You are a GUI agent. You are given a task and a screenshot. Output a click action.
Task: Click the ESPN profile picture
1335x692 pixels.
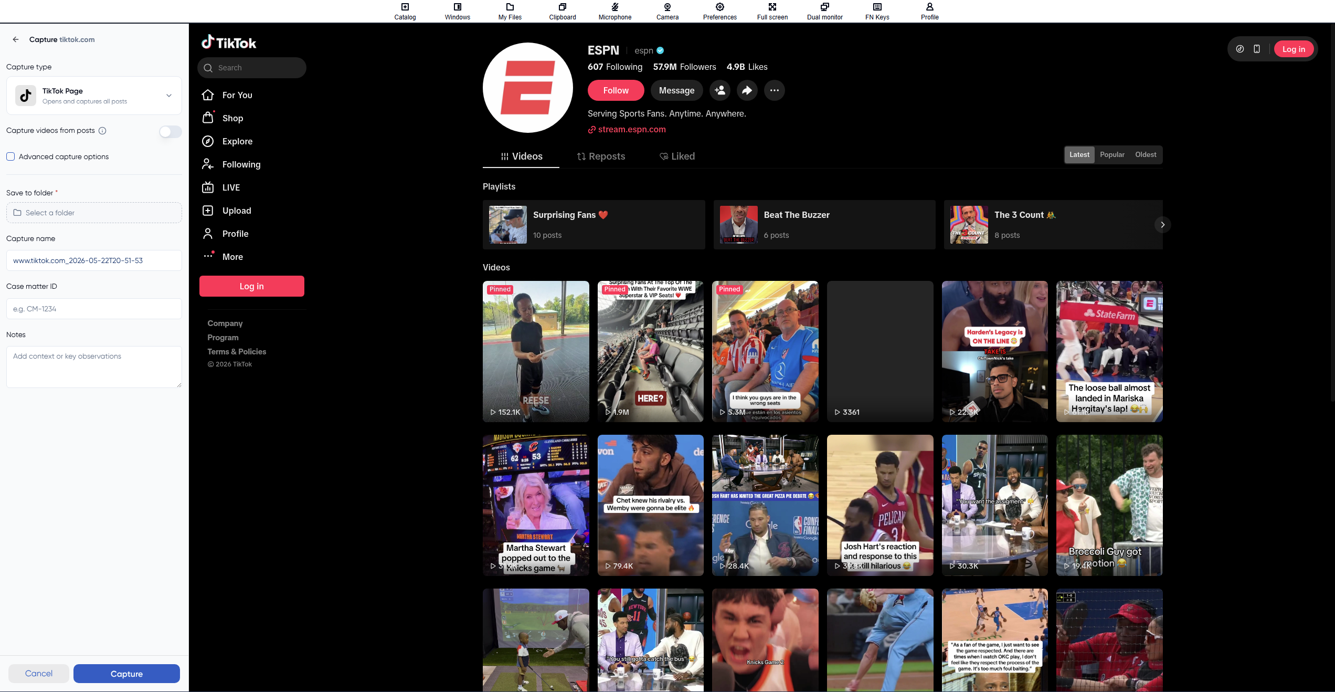[527, 88]
